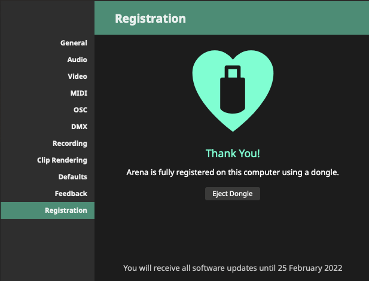Select the highlighted Registration sidebar item
This screenshot has height=281, width=369.
pyautogui.click(x=65, y=210)
